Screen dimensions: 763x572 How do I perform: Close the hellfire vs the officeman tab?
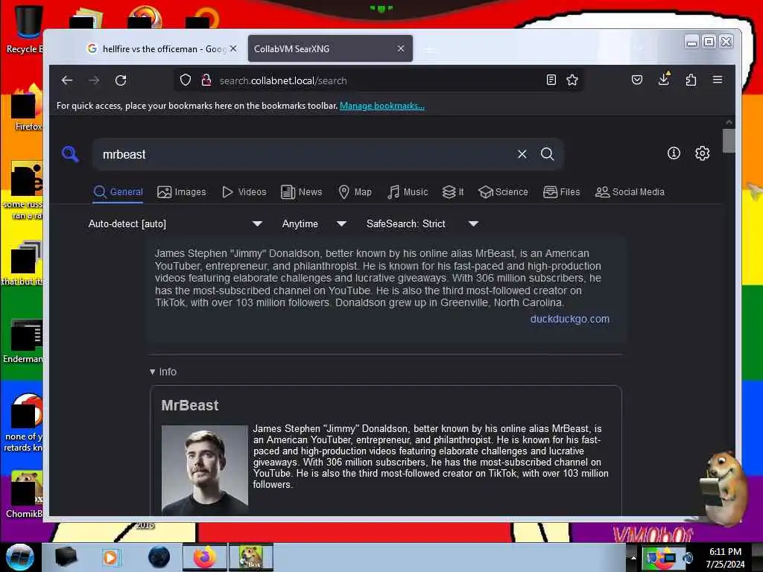[x=233, y=48]
